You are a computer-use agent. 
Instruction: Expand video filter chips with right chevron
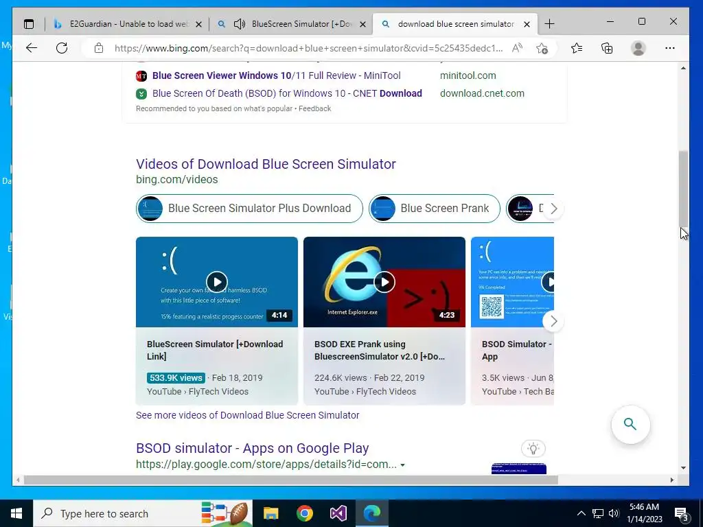point(554,209)
